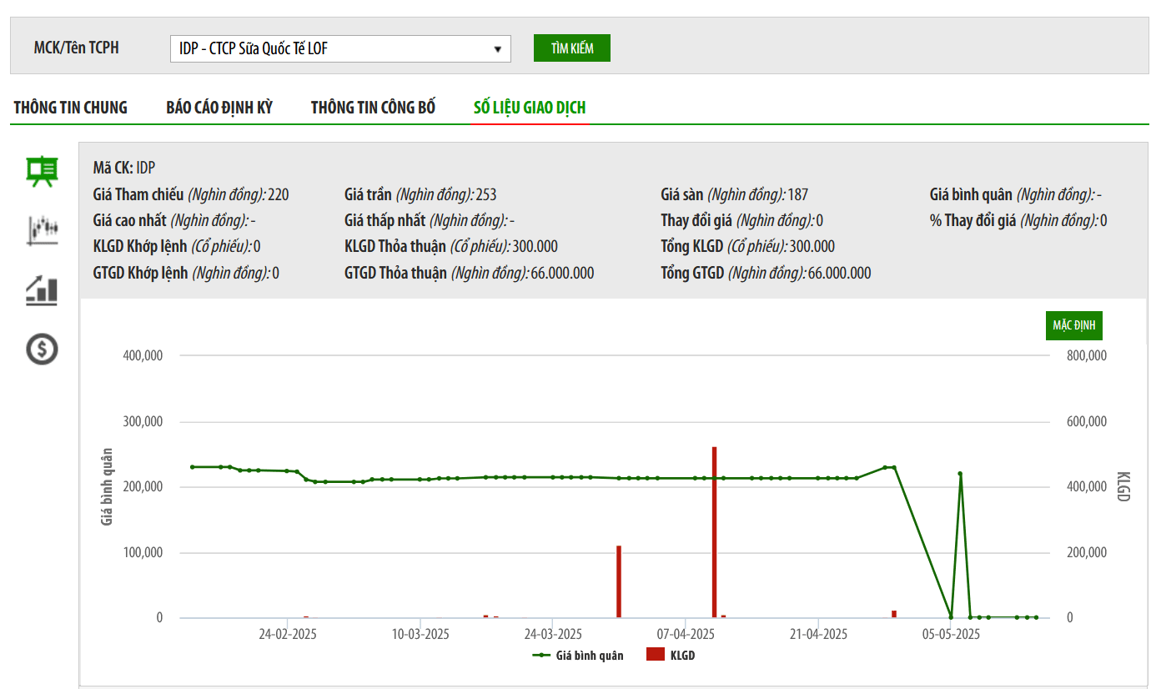Click the tallest red volume bar

pyautogui.click(x=714, y=534)
